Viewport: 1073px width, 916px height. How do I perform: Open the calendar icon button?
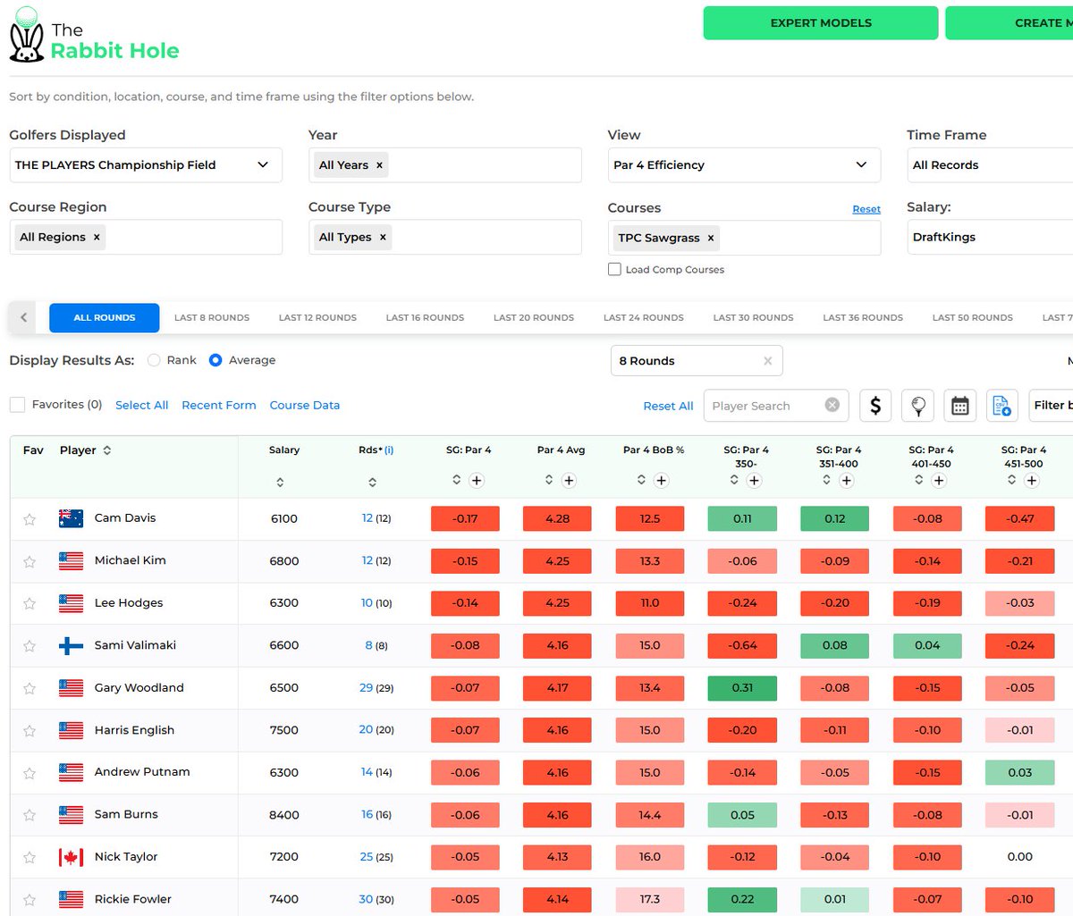click(959, 406)
